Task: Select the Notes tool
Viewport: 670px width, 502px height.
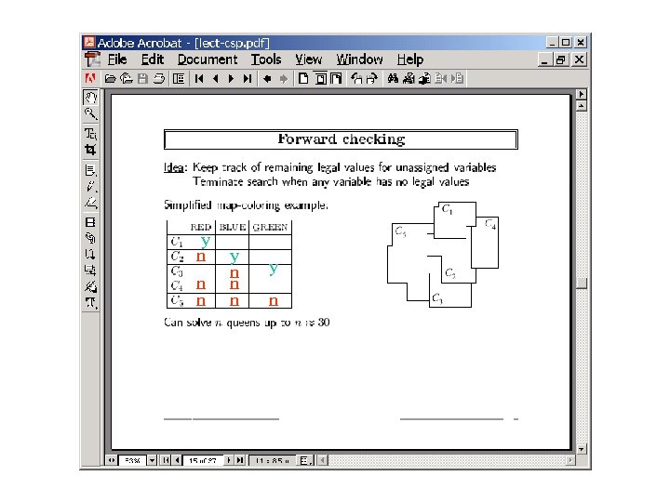Action: click(x=90, y=170)
